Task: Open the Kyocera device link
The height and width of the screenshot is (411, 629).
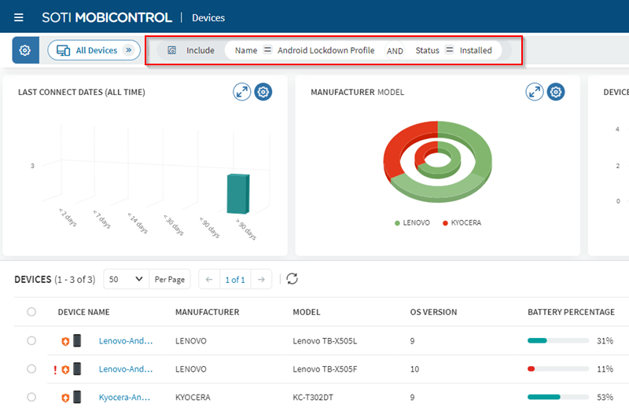Action: pyautogui.click(x=126, y=398)
